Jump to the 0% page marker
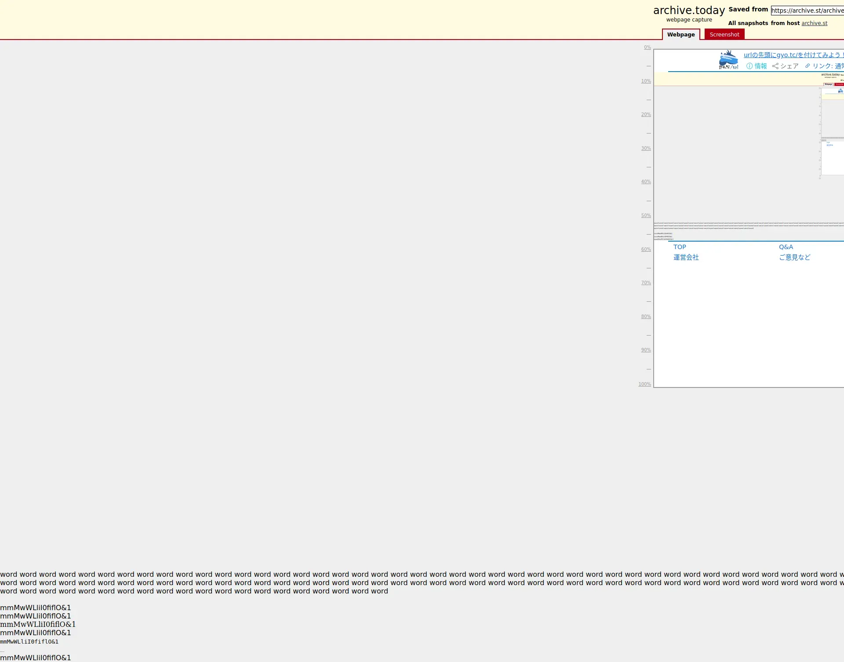This screenshot has width=844, height=662. click(x=647, y=47)
